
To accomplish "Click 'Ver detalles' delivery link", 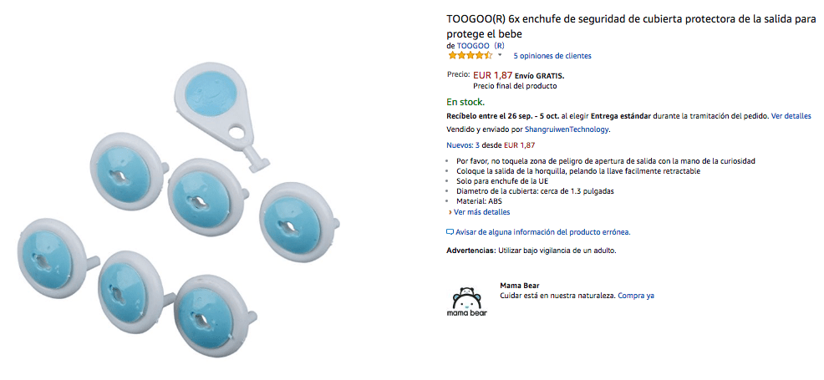I will pyautogui.click(x=791, y=116).
